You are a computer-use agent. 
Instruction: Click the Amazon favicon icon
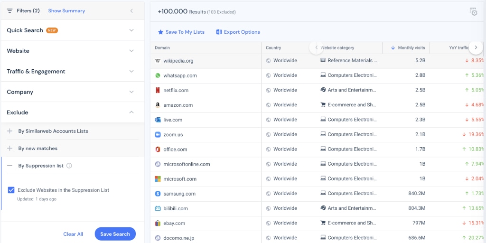coord(158,105)
